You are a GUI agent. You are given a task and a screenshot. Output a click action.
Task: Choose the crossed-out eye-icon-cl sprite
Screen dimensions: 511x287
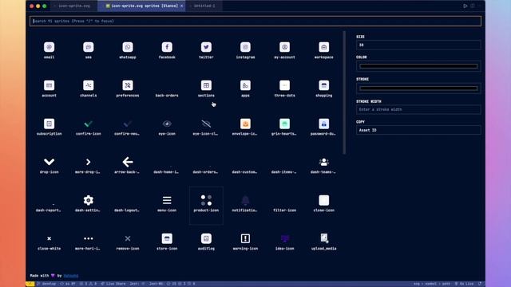206,124
